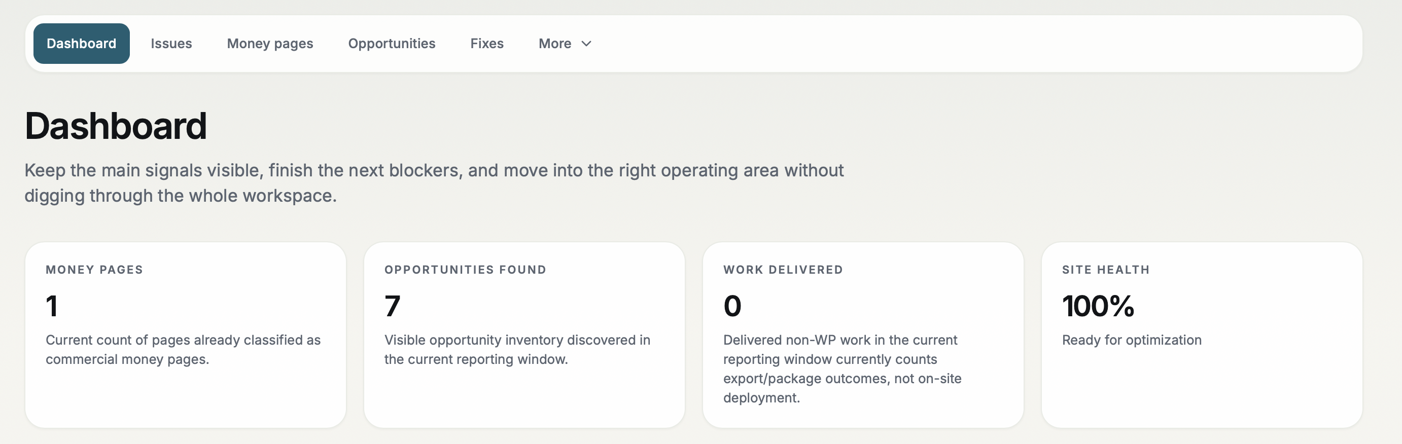The image size is (1402, 444).
Task: Switch to the Issues tab
Action: (x=171, y=44)
